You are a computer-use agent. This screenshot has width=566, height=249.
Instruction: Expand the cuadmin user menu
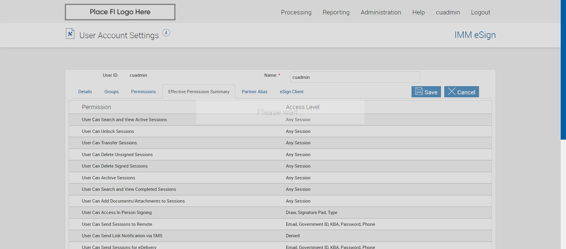(x=448, y=12)
